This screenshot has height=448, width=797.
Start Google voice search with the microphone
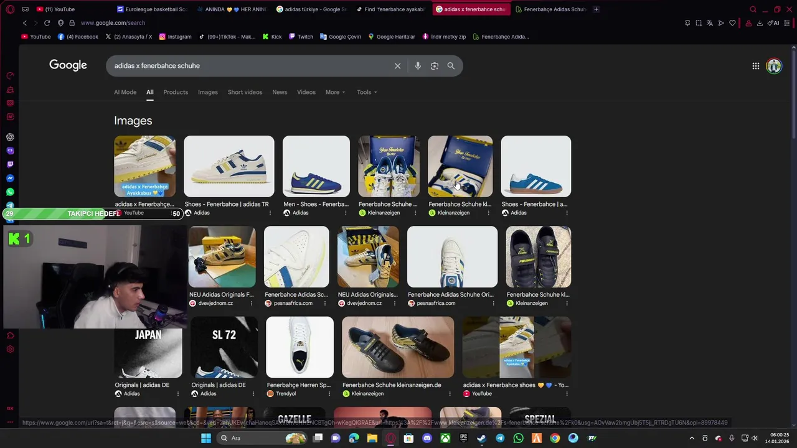pyautogui.click(x=418, y=66)
